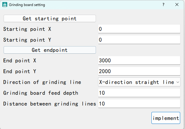Click the Direction of grinding line label

(42, 82)
